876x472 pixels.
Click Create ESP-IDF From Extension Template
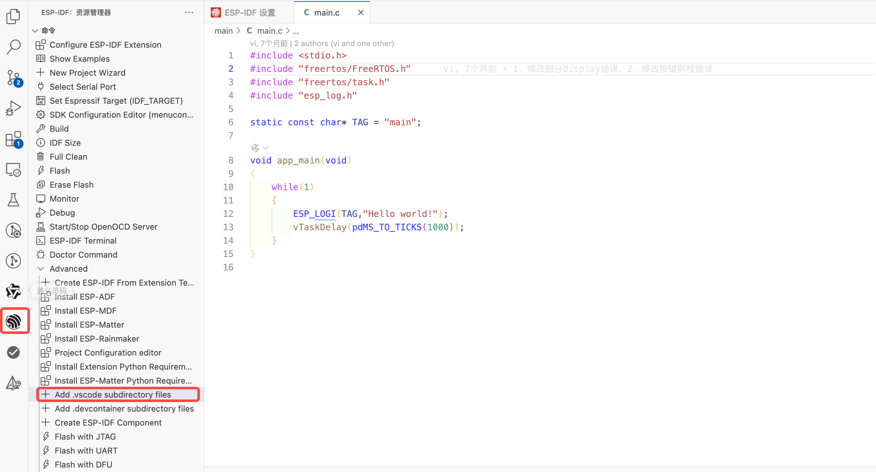coord(124,282)
